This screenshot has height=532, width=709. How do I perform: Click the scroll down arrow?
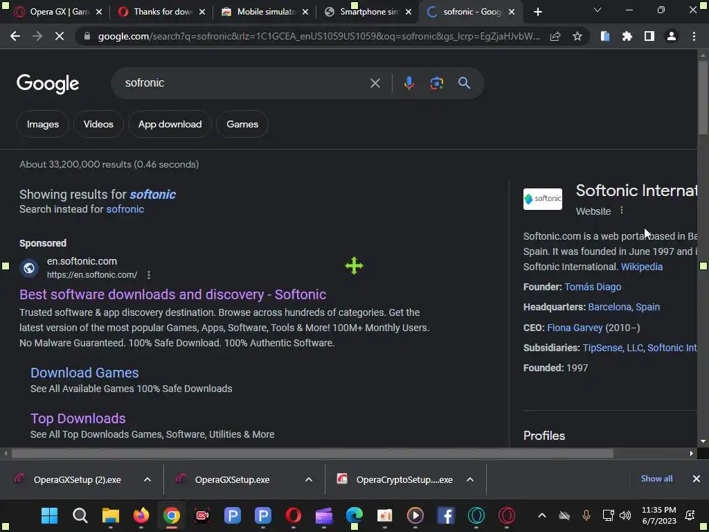pyautogui.click(x=703, y=441)
